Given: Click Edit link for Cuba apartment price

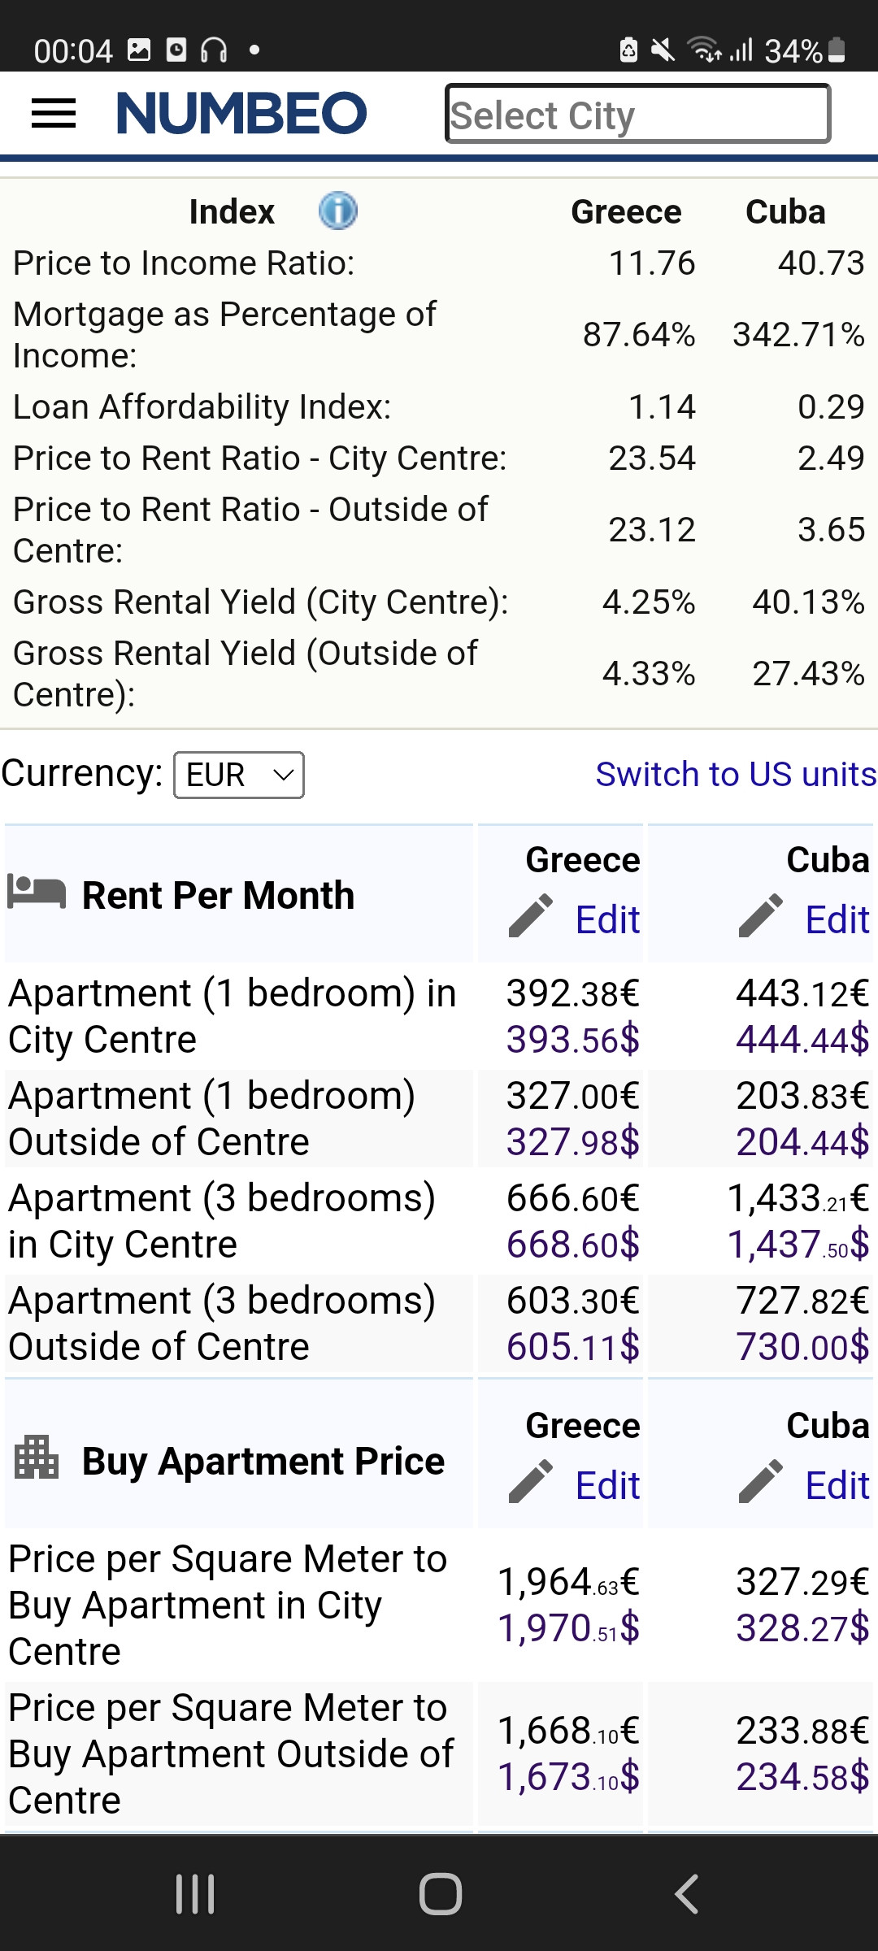Looking at the screenshot, I should [x=837, y=1486].
